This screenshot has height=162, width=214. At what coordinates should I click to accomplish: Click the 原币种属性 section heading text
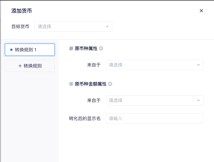[86, 49]
